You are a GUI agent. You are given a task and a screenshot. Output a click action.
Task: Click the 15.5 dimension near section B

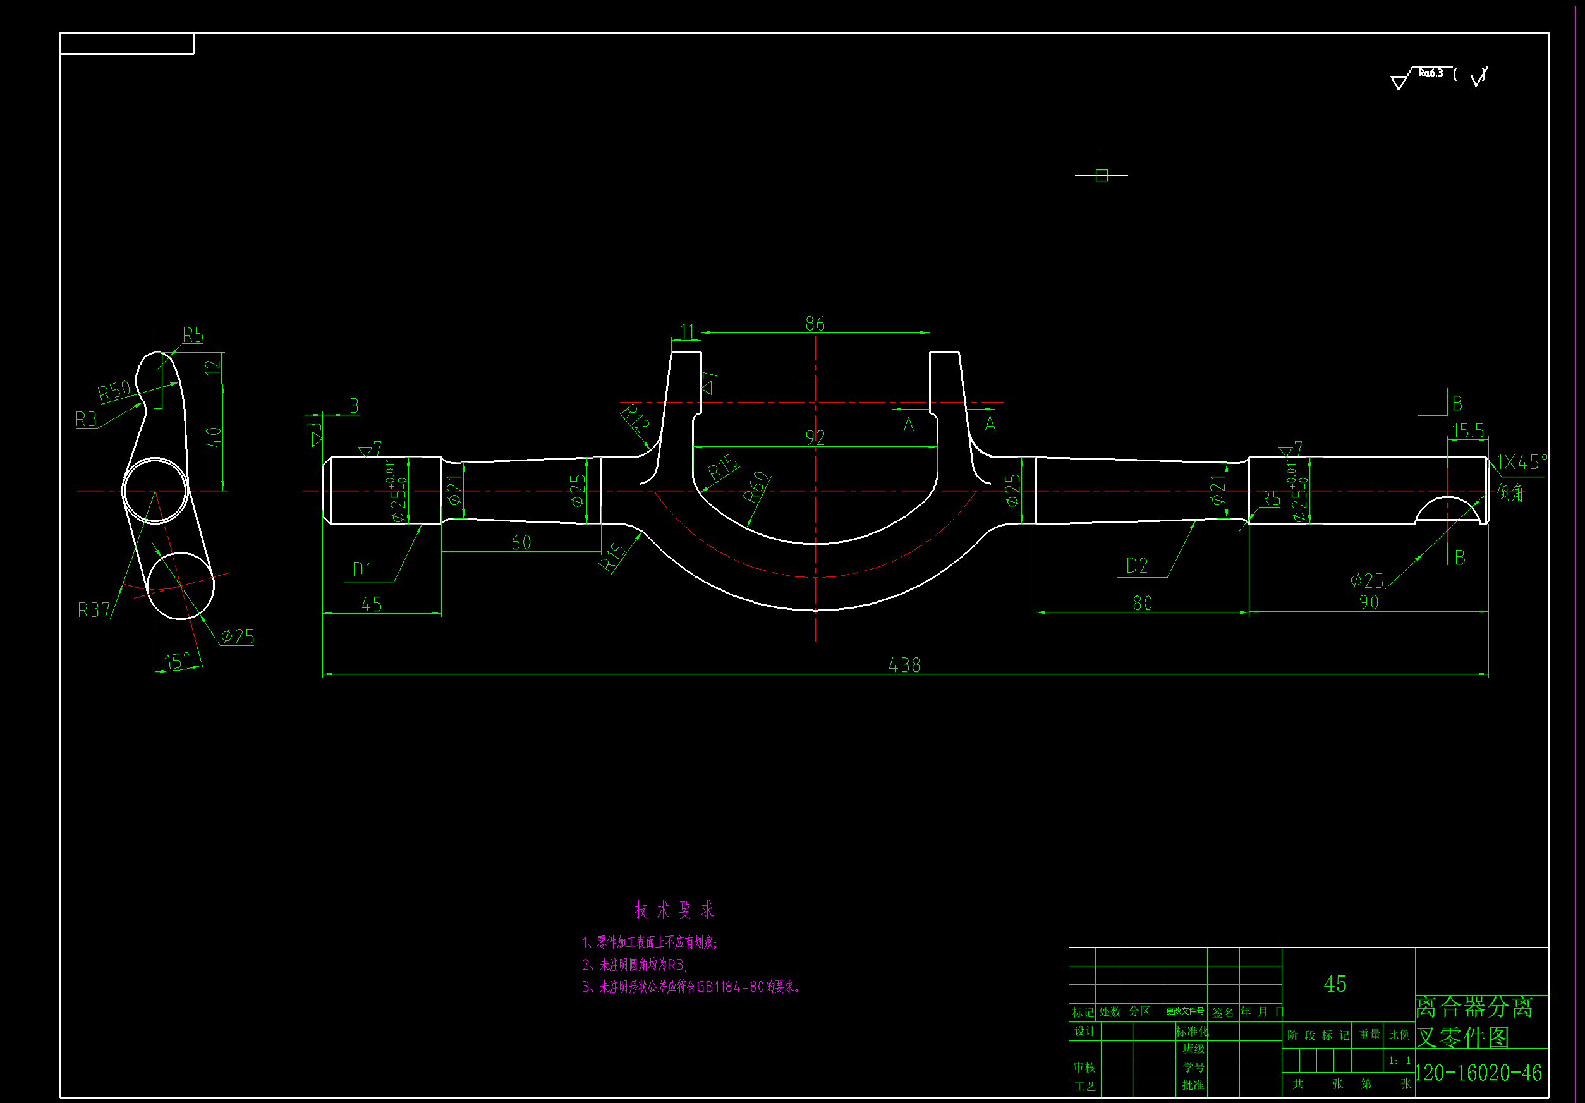[1467, 431]
